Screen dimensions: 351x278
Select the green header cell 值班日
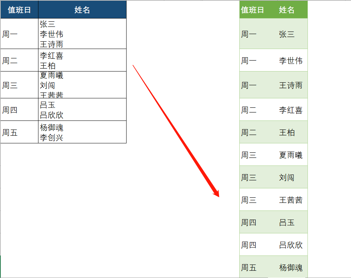[x=258, y=10]
